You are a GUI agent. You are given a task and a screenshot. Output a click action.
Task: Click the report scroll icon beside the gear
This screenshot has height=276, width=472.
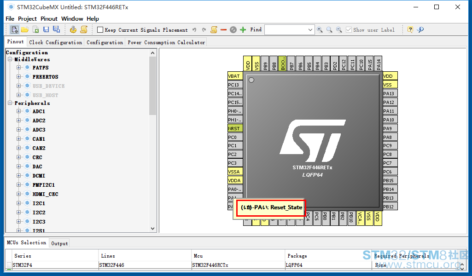pos(84,29)
